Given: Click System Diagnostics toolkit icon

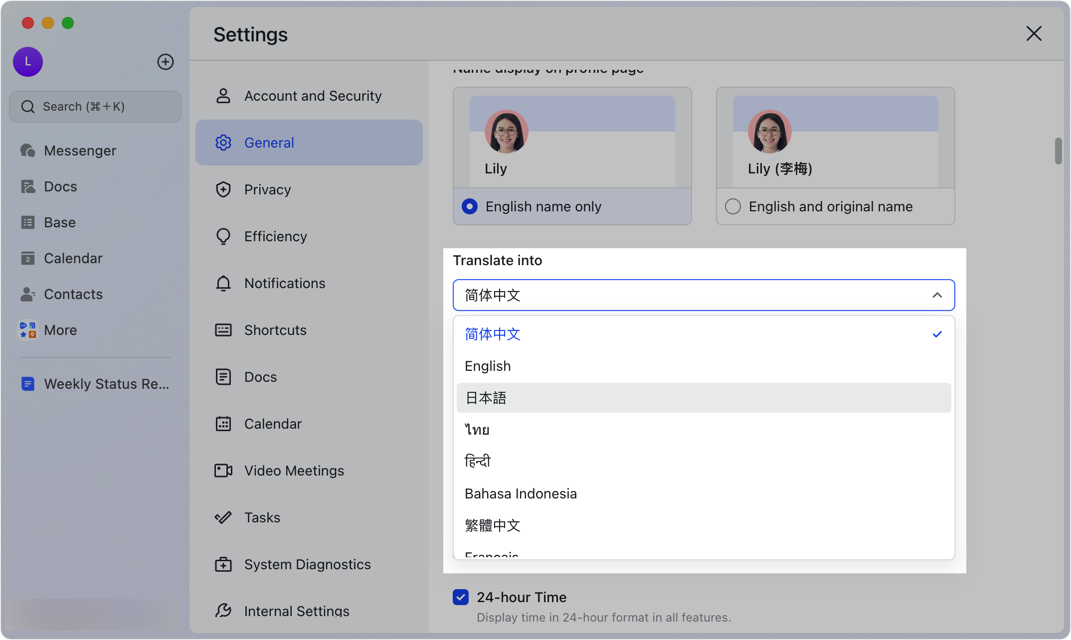Looking at the screenshot, I should (223, 564).
